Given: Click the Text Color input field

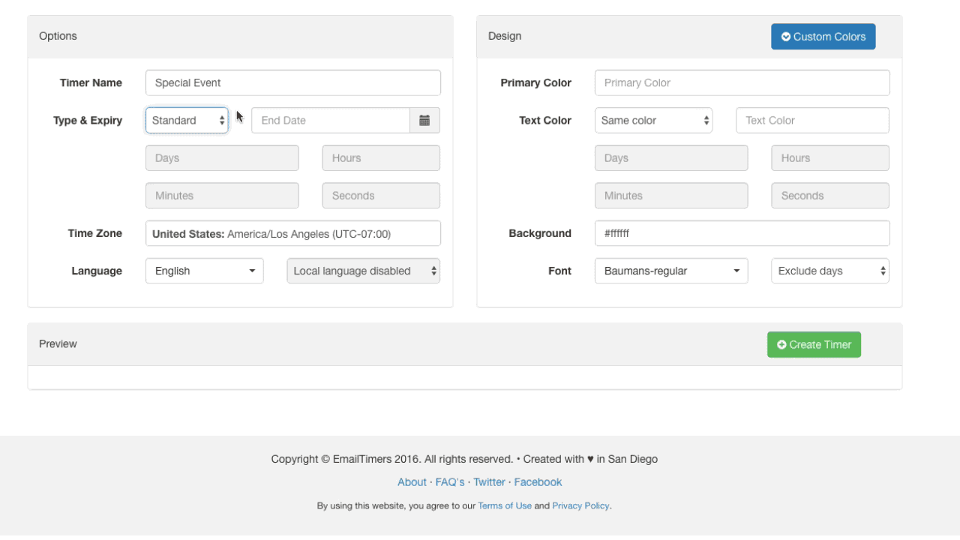Looking at the screenshot, I should pos(812,120).
